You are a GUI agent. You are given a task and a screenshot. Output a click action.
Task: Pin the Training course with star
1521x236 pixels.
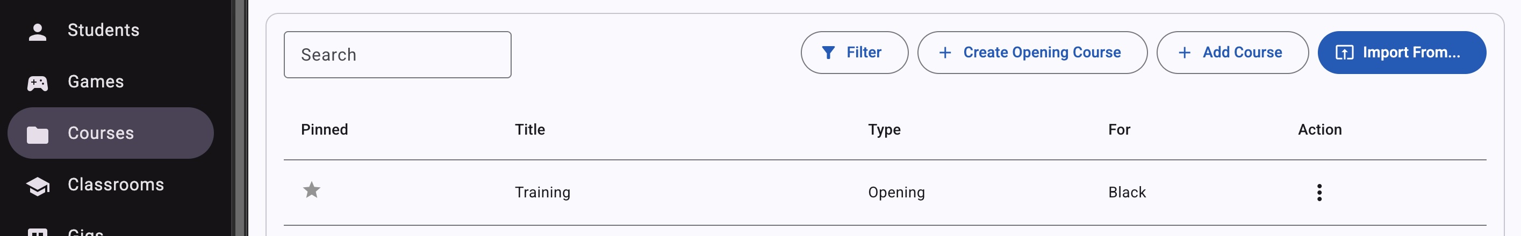311,190
